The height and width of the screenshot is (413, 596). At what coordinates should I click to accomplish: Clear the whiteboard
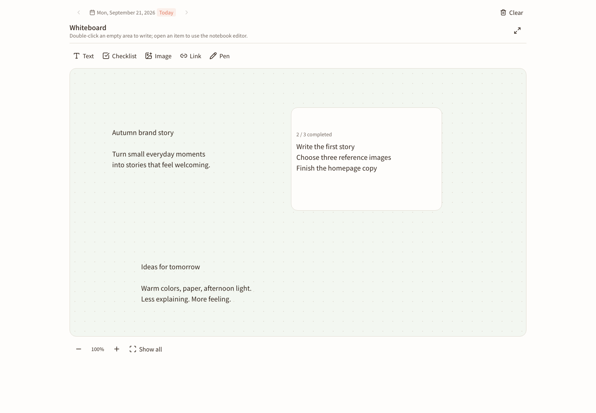(512, 12)
